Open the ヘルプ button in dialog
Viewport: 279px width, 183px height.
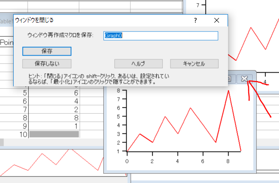(x=138, y=64)
